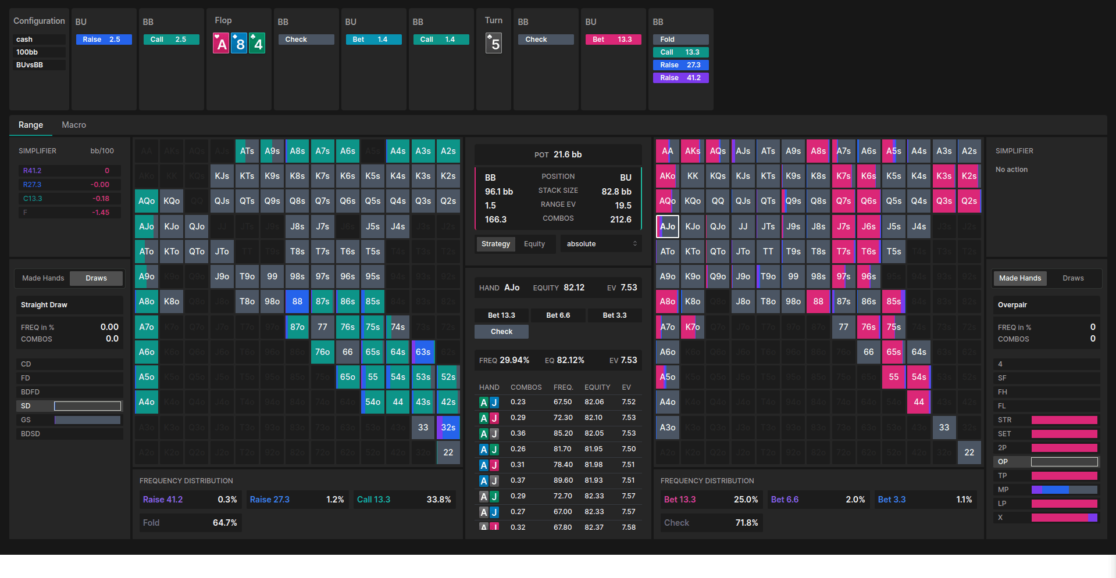Image resolution: width=1116 pixels, height=578 pixels.
Task: Click Call 13.3 frequency distribution entry
Action: 404,500
